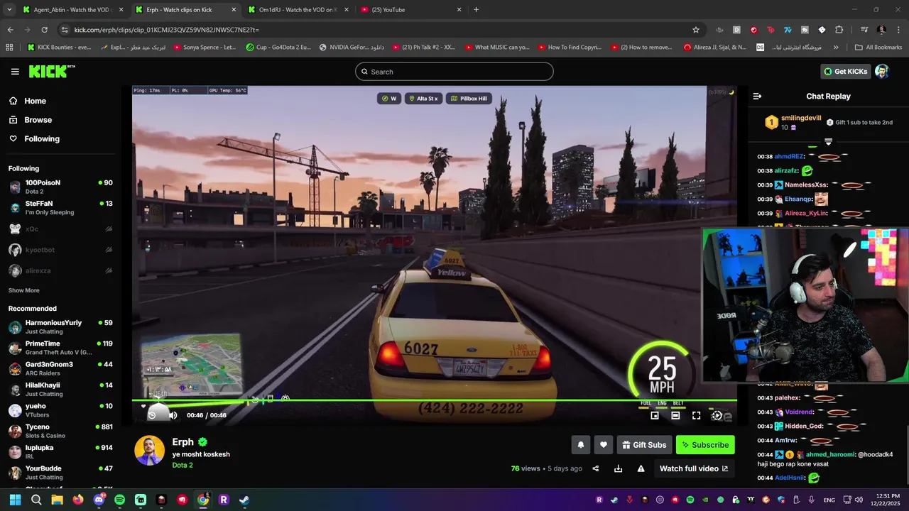
Task: Reload the current page
Action: tap(44, 30)
